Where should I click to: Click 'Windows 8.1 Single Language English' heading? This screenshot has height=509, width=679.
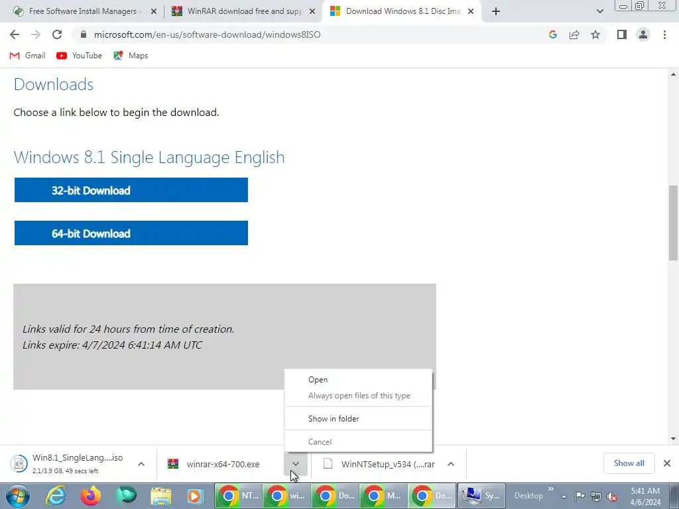click(x=149, y=157)
